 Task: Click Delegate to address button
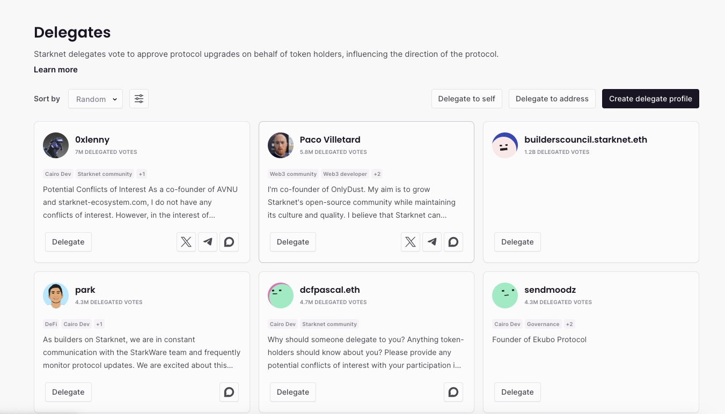[x=552, y=99]
